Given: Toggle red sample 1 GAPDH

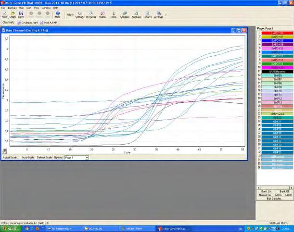Looking at the screenshot, I should (x=277, y=33).
